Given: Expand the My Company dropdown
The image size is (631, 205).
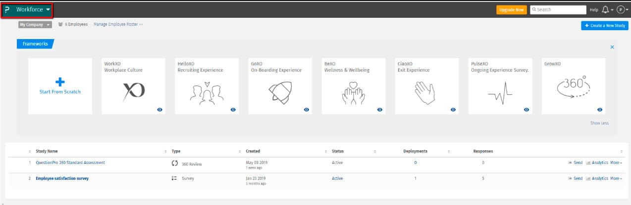Looking at the screenshot, I should [35, 24].
